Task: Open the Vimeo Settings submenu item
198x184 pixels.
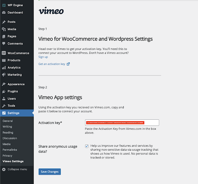Action: pyautogui.click(x=13, y=161)
